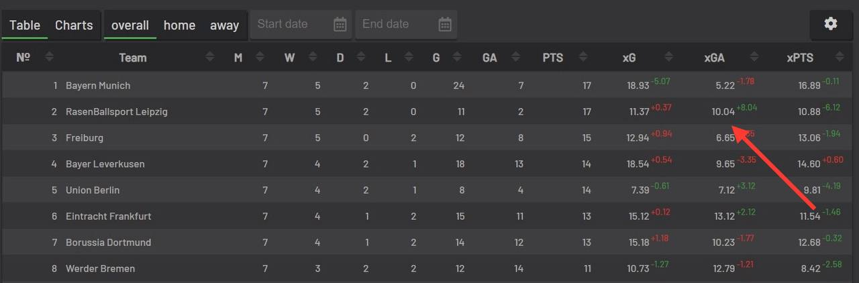Open the Start date calendar icon
Viewport: 859px width, 283px height.
coord(340,25)
